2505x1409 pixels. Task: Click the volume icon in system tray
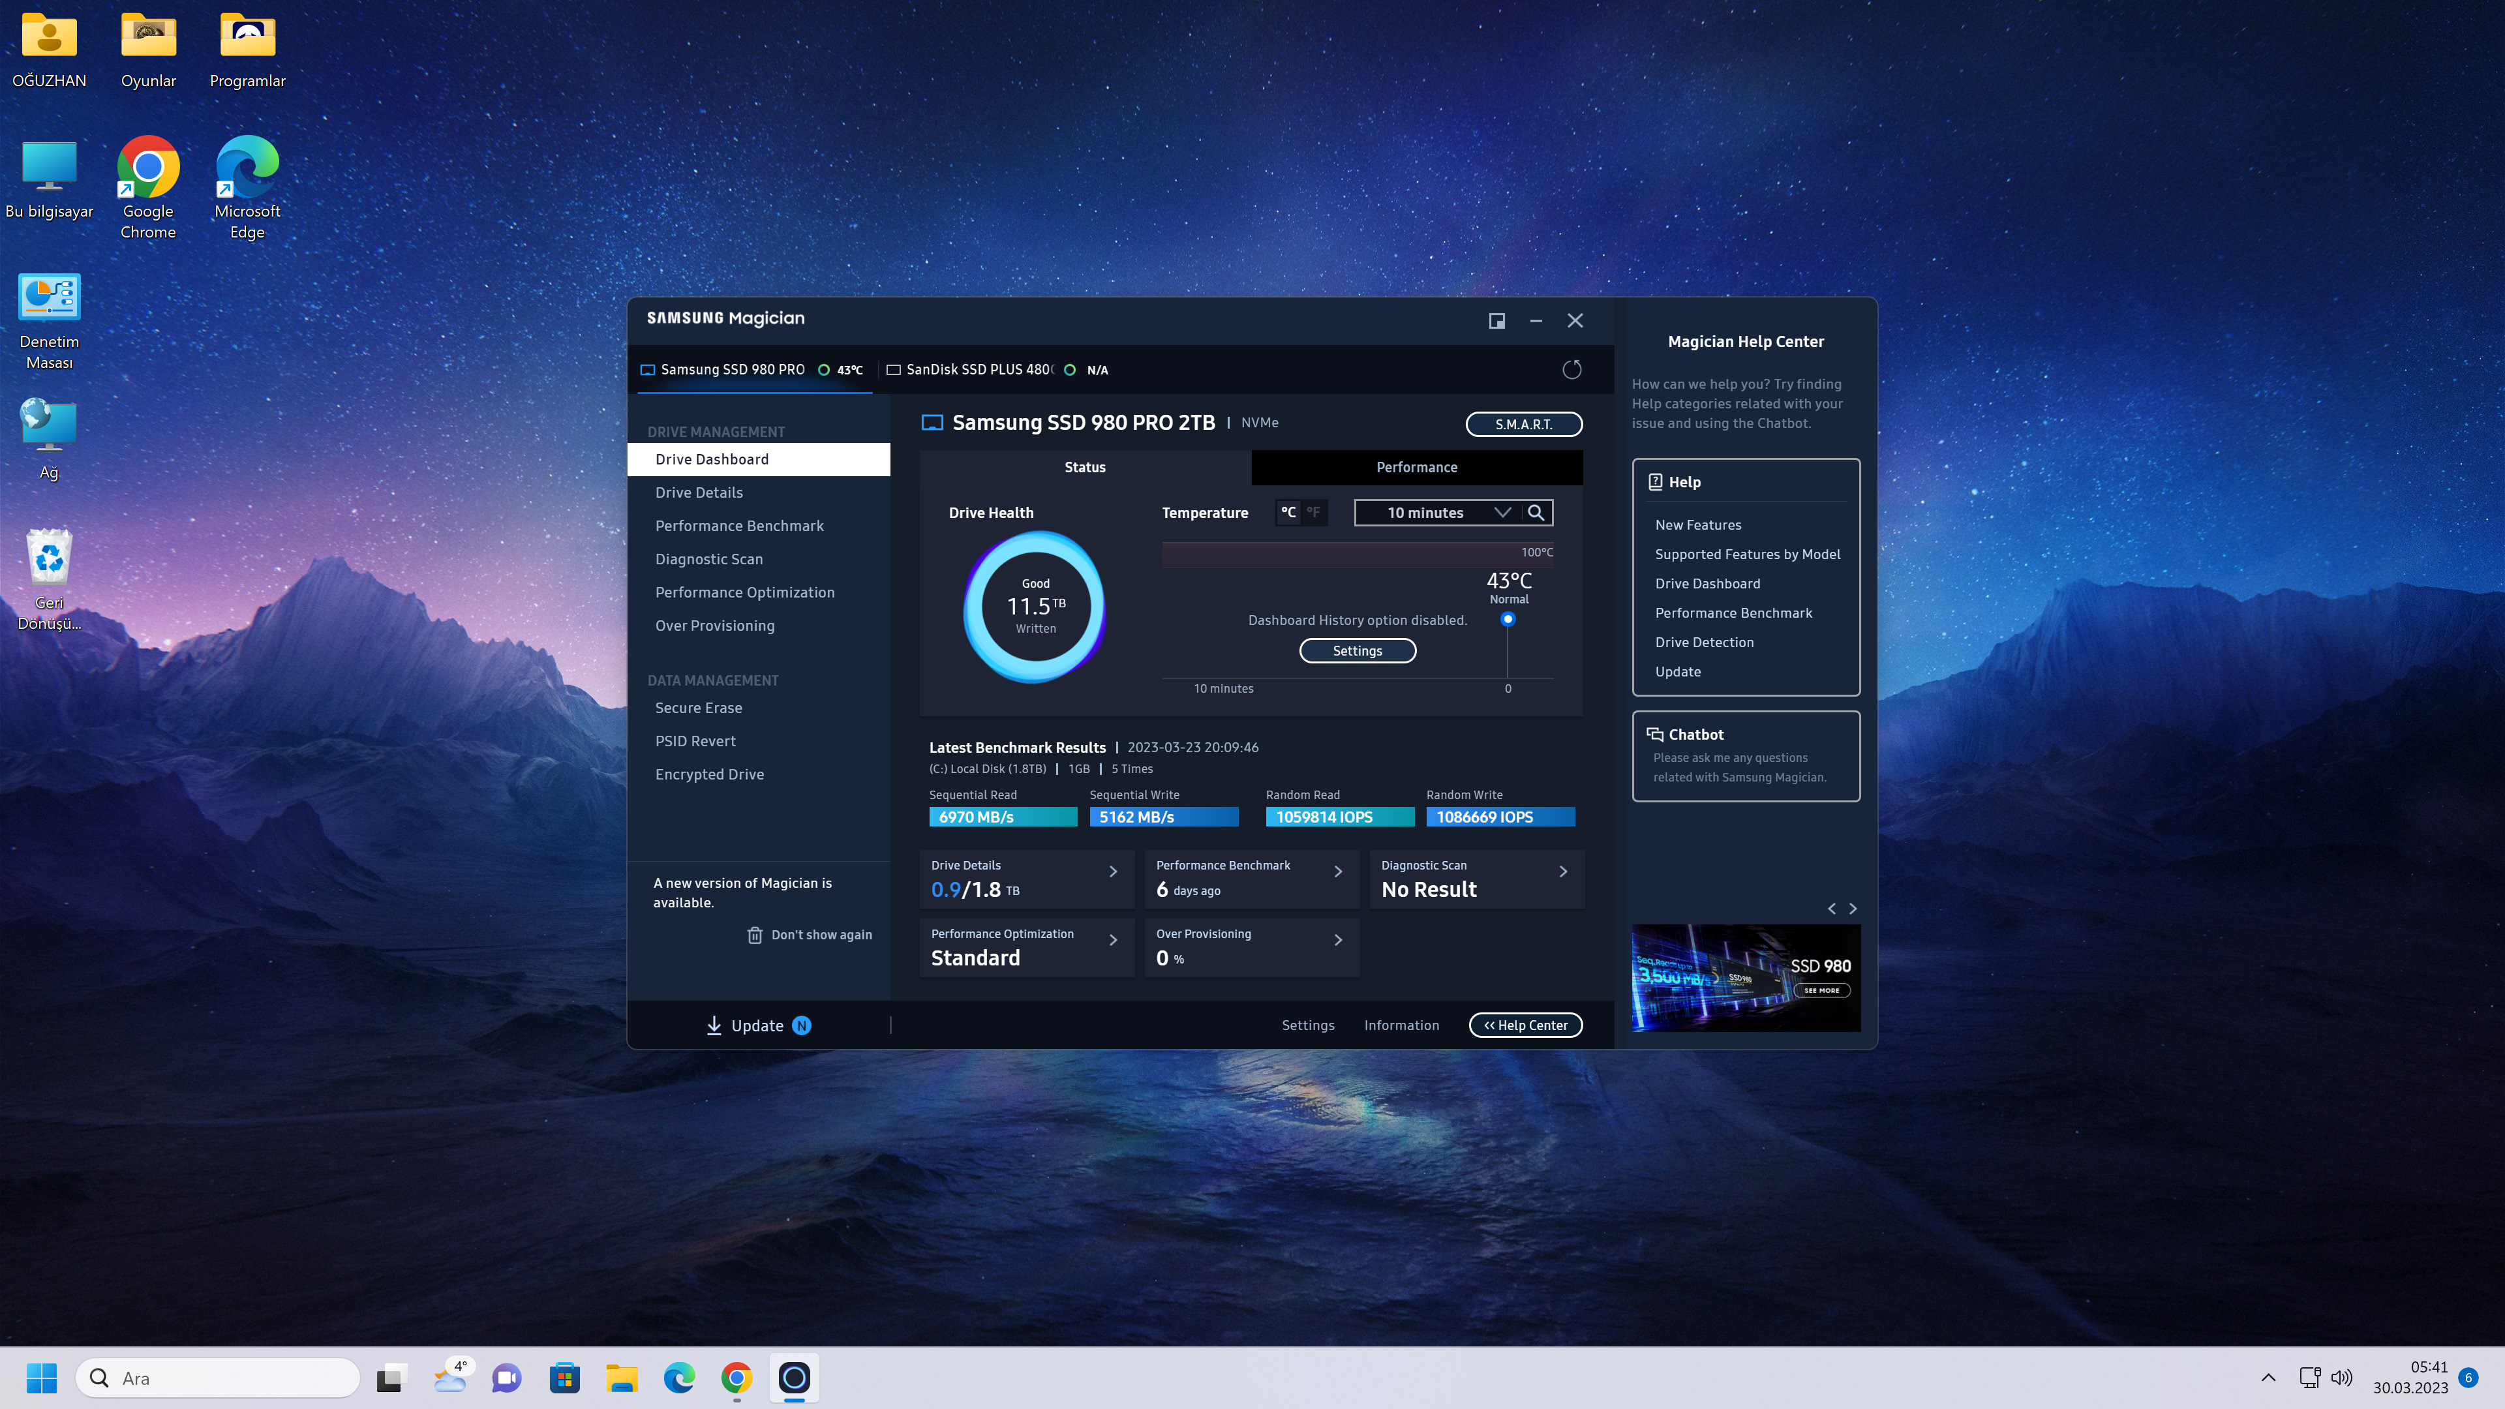coord(2342,1378)
